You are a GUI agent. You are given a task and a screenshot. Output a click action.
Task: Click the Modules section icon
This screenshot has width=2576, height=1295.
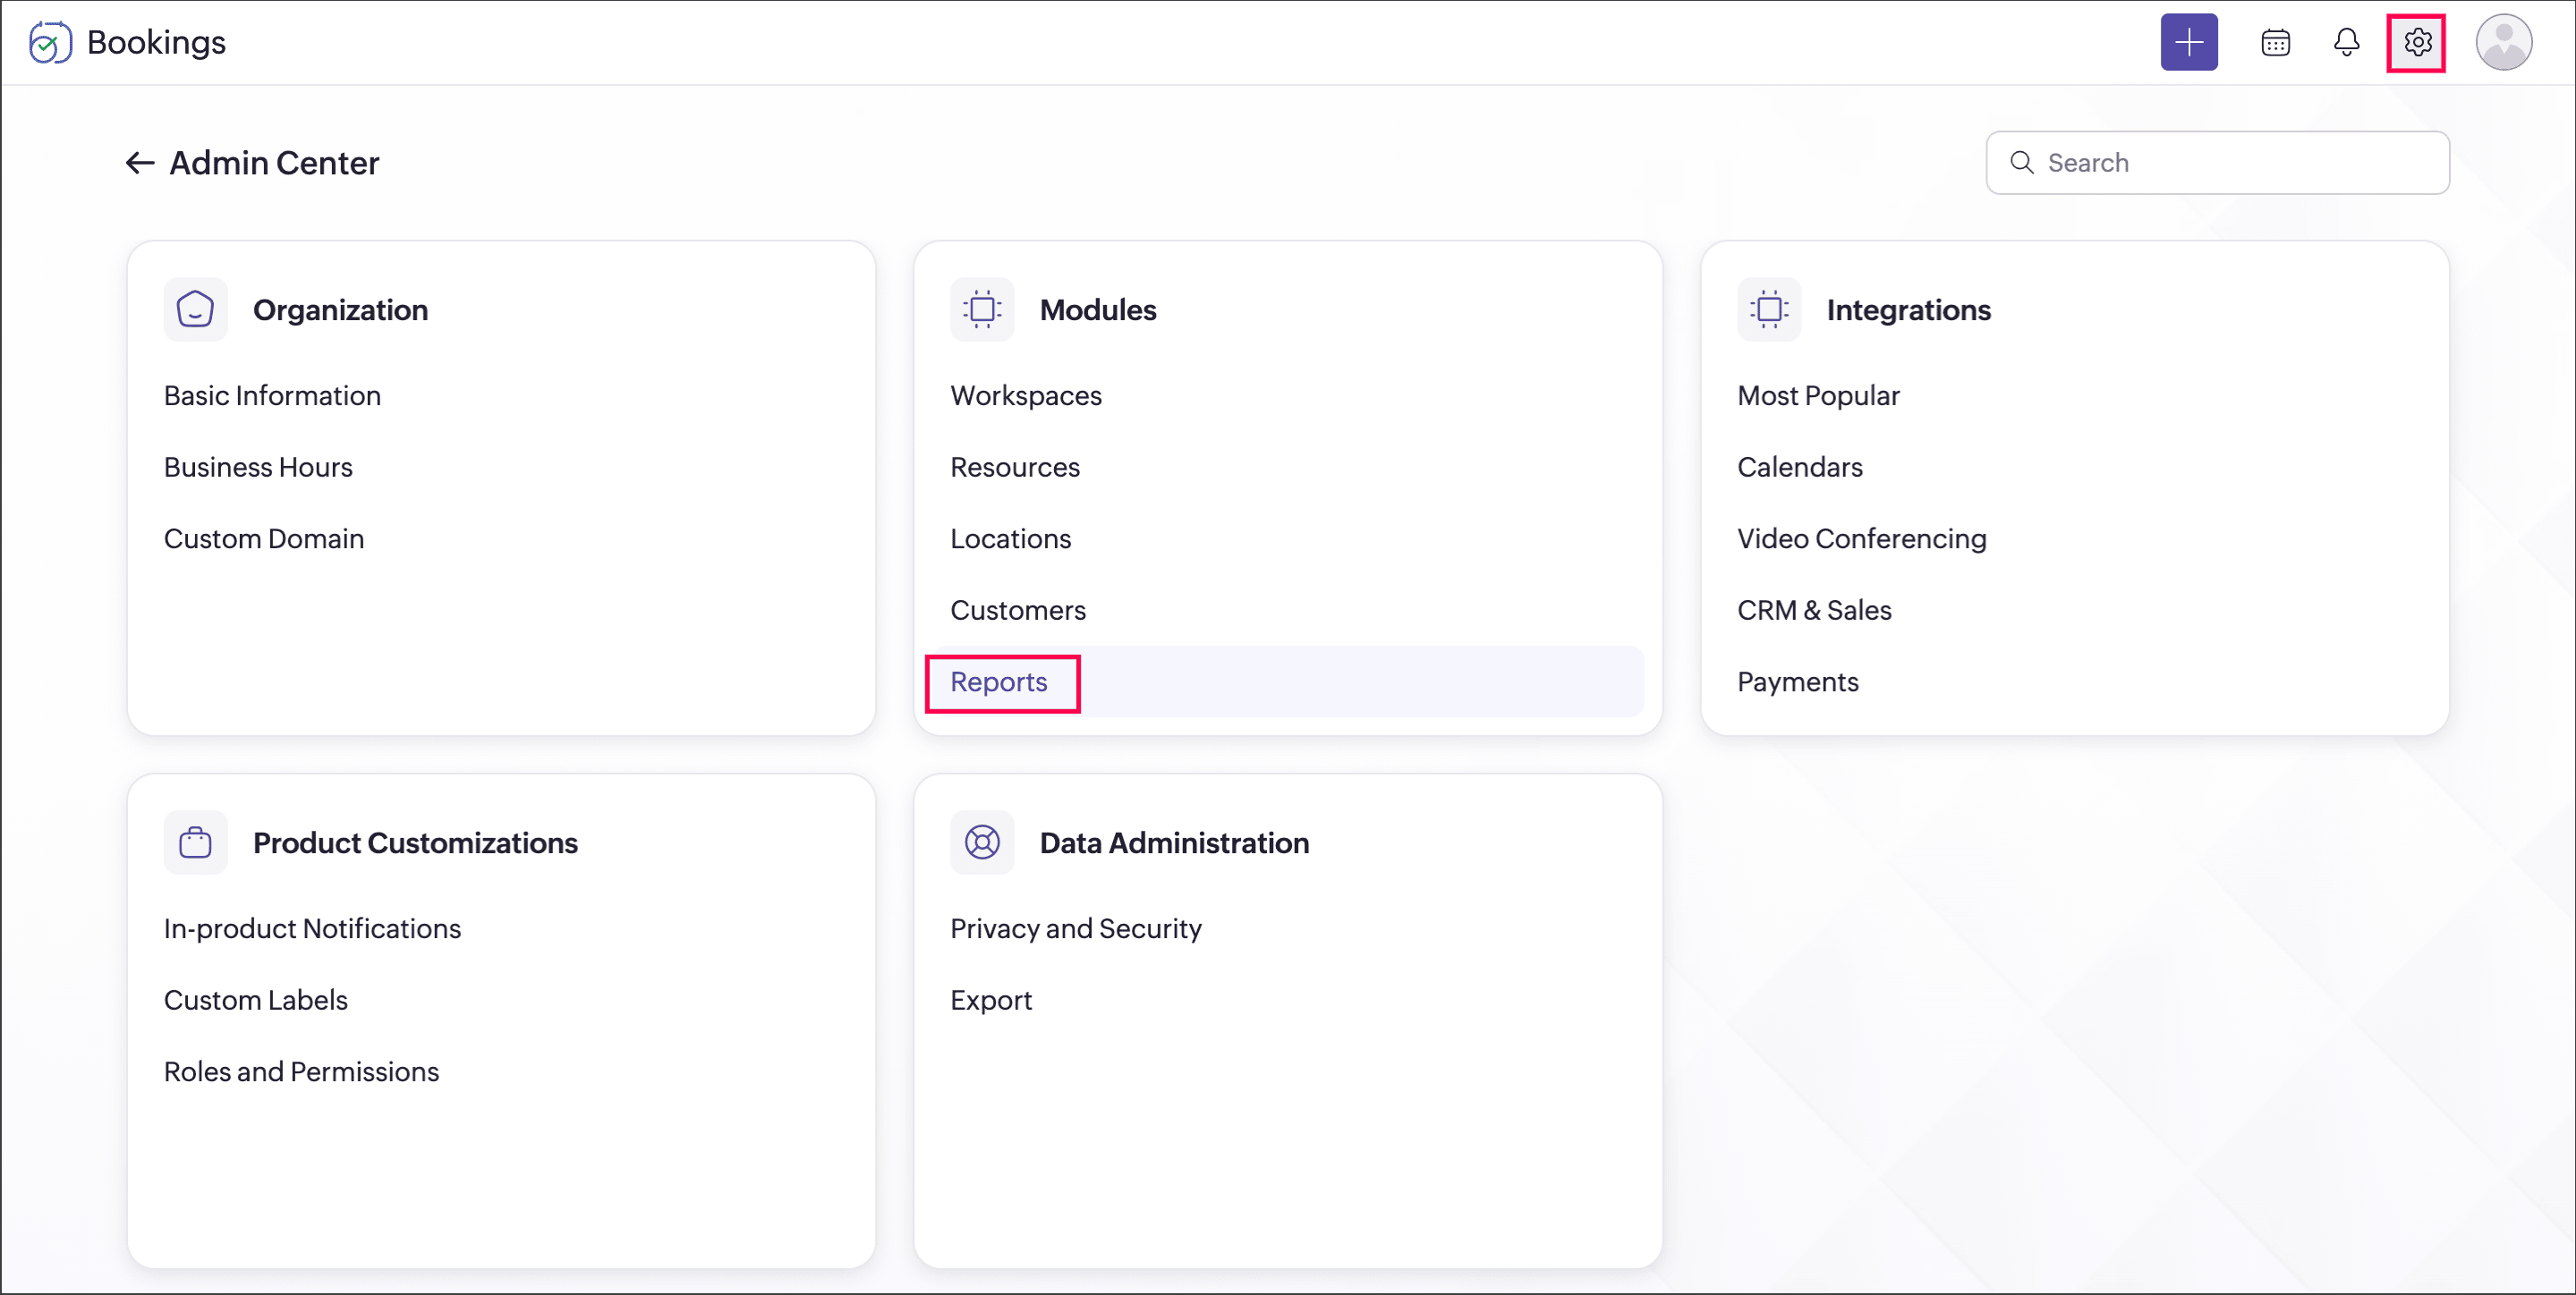tap(982, 309)
